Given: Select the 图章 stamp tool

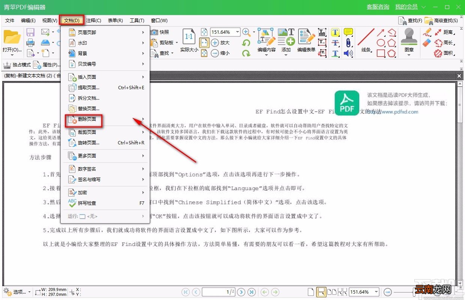Looking at the screenshot, I should [409, 37].
